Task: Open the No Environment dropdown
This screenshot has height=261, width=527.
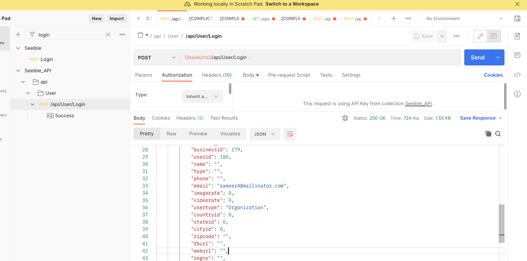Action: 464,18
